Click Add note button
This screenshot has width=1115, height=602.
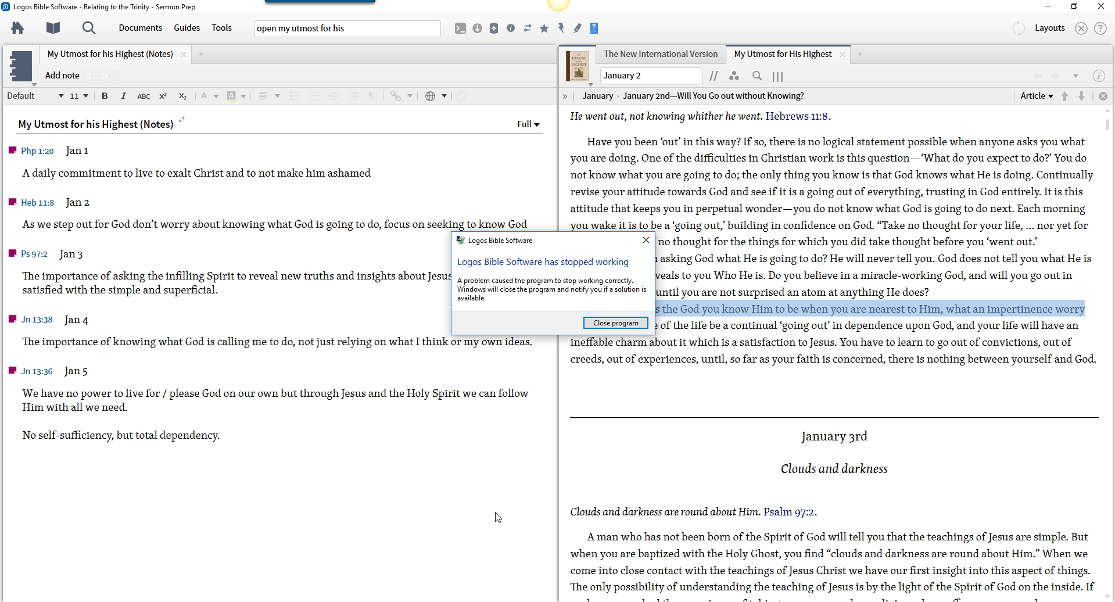click(62, 76)
